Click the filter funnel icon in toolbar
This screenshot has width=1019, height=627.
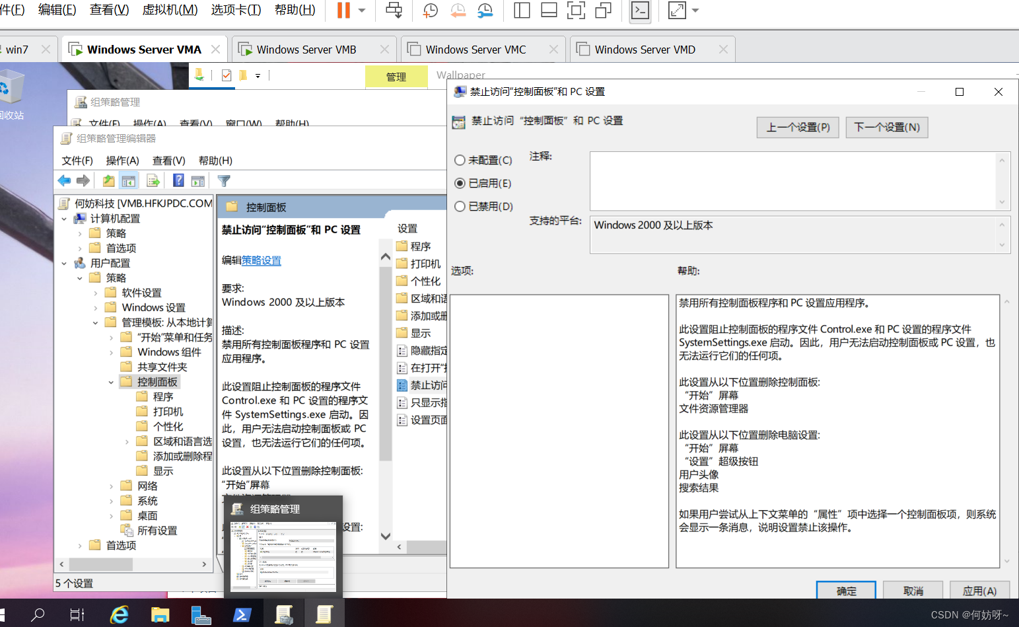pyautogui.click(x=224, y=181)
